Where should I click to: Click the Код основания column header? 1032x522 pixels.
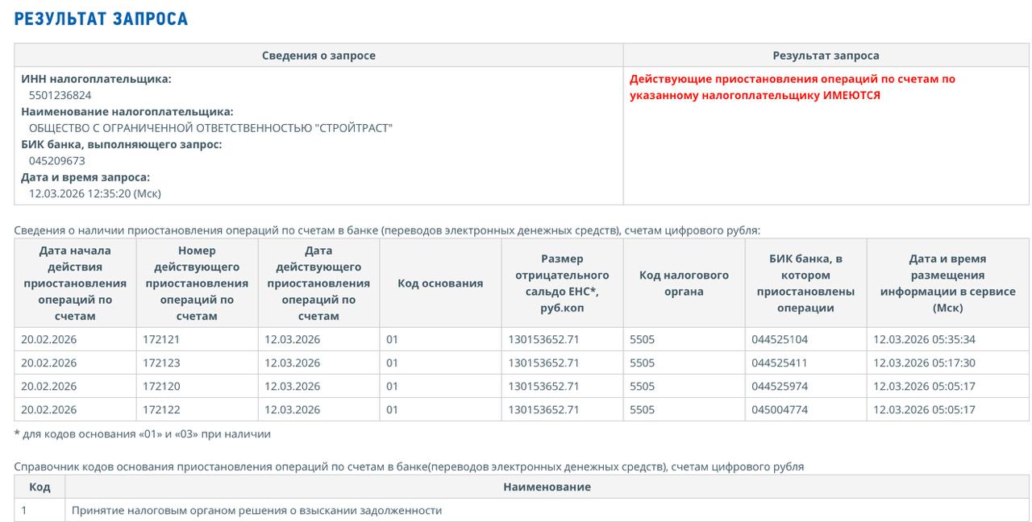point(440,283)
